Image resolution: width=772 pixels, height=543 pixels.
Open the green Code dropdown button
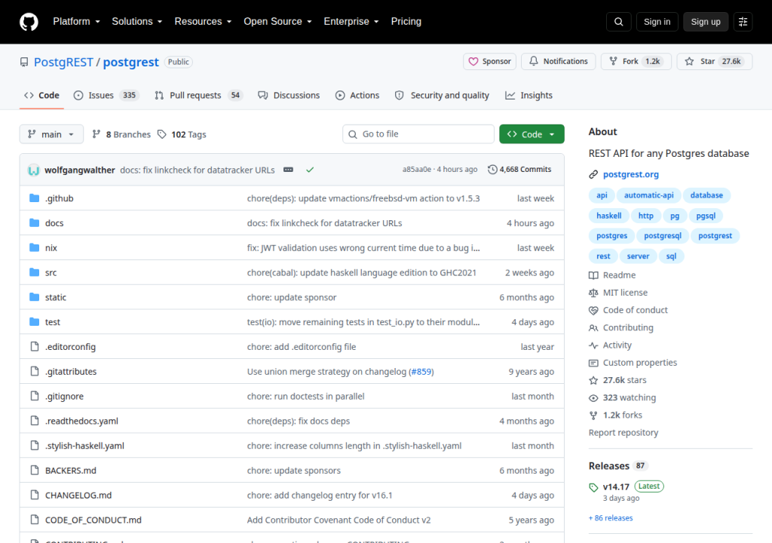pyautogui.click(x=532, y=134)
